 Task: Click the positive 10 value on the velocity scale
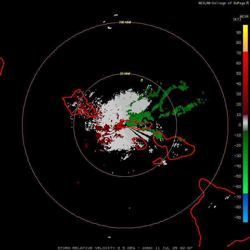(x=239, y=115)
